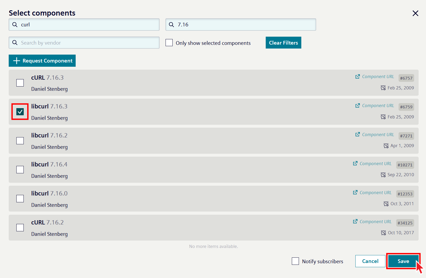Image resolution: width=426 pixels, height=278 pixels.
Task: Cancel the component selection
Action: (370, 261)
